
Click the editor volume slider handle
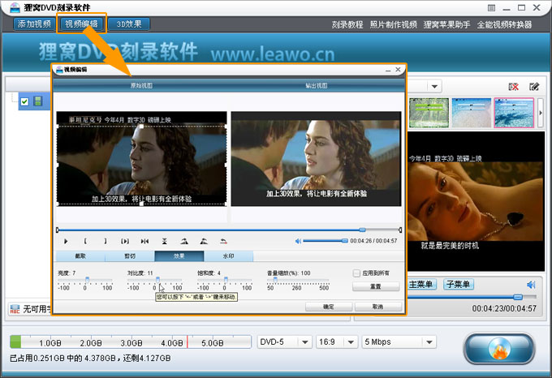[x=345, y=241]
